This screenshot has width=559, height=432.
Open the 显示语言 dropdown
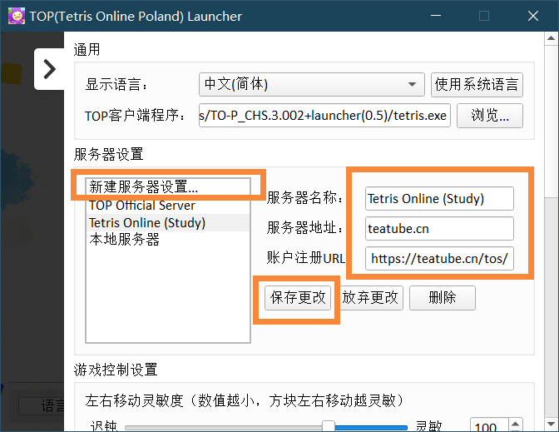click(x=312, y=84)
